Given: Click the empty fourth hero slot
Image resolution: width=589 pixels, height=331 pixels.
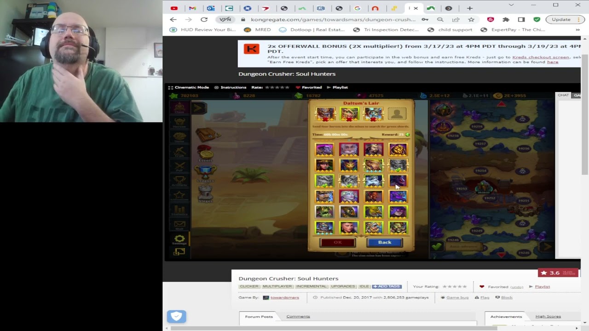Looking at the screenshot, I should point(397,114).
